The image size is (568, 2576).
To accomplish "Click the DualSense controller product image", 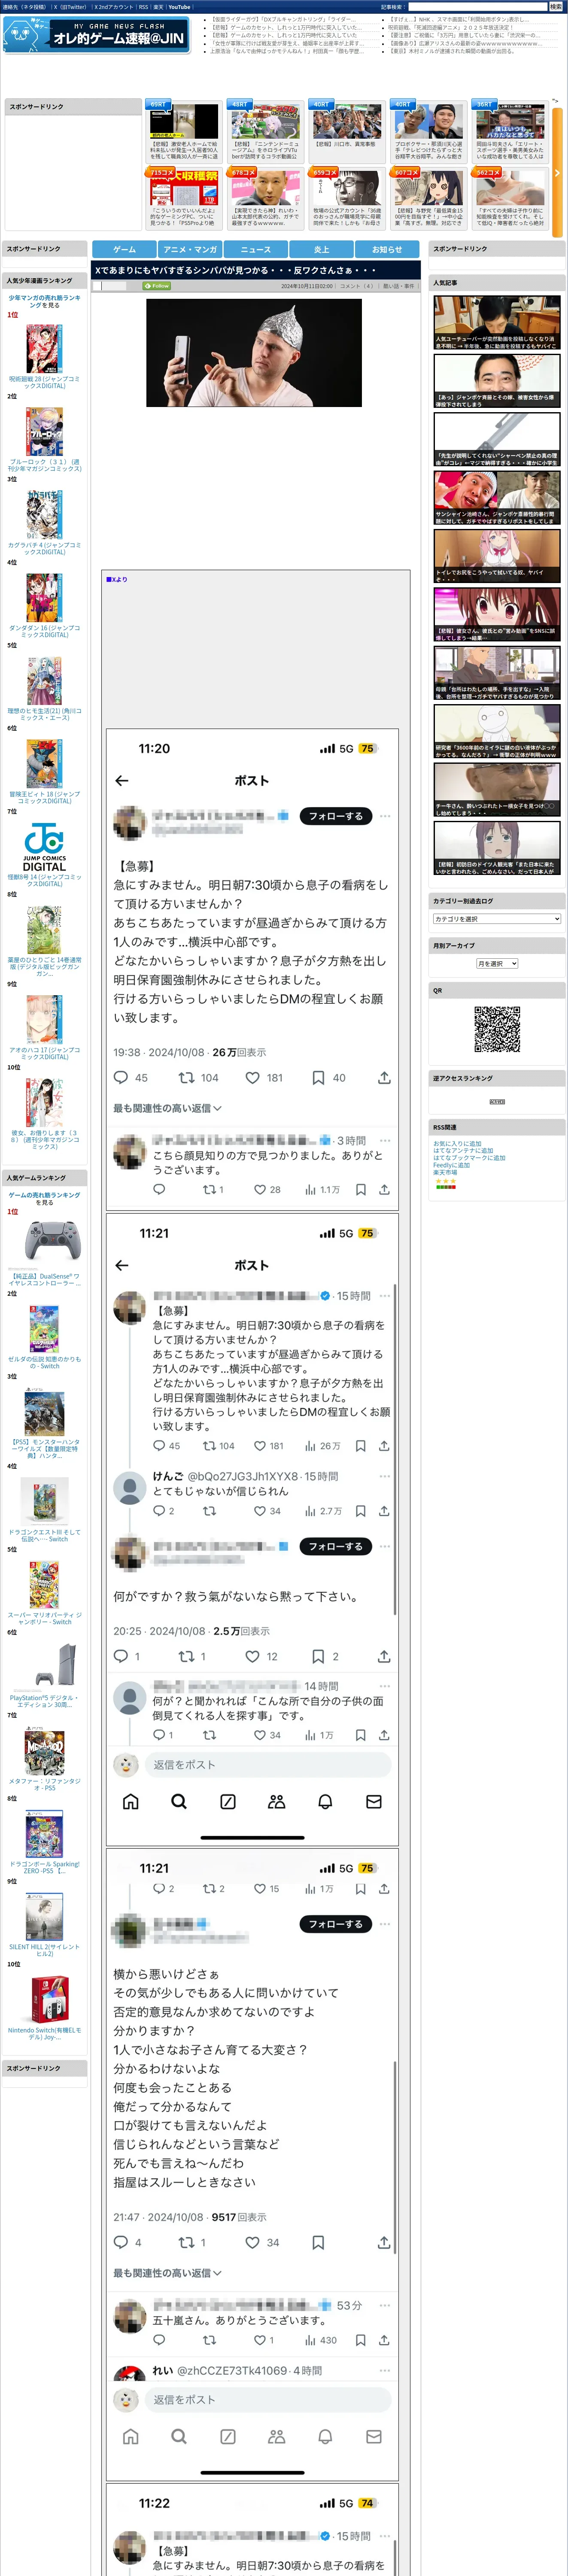I will coord(44,1242).
